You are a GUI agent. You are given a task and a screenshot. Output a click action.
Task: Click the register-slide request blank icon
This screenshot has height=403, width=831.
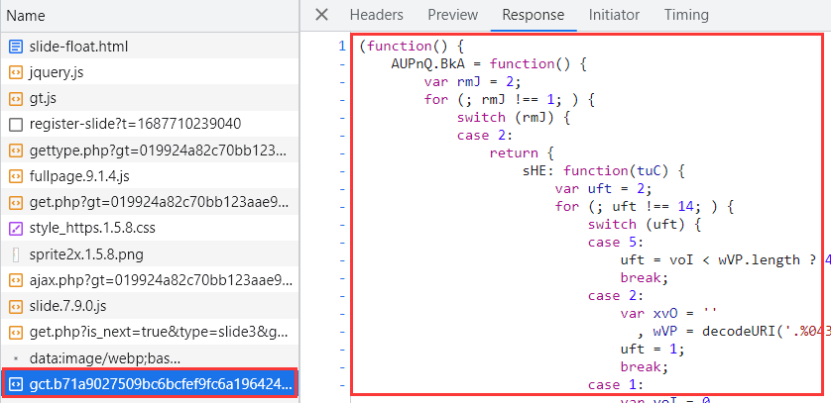(15, 125)
